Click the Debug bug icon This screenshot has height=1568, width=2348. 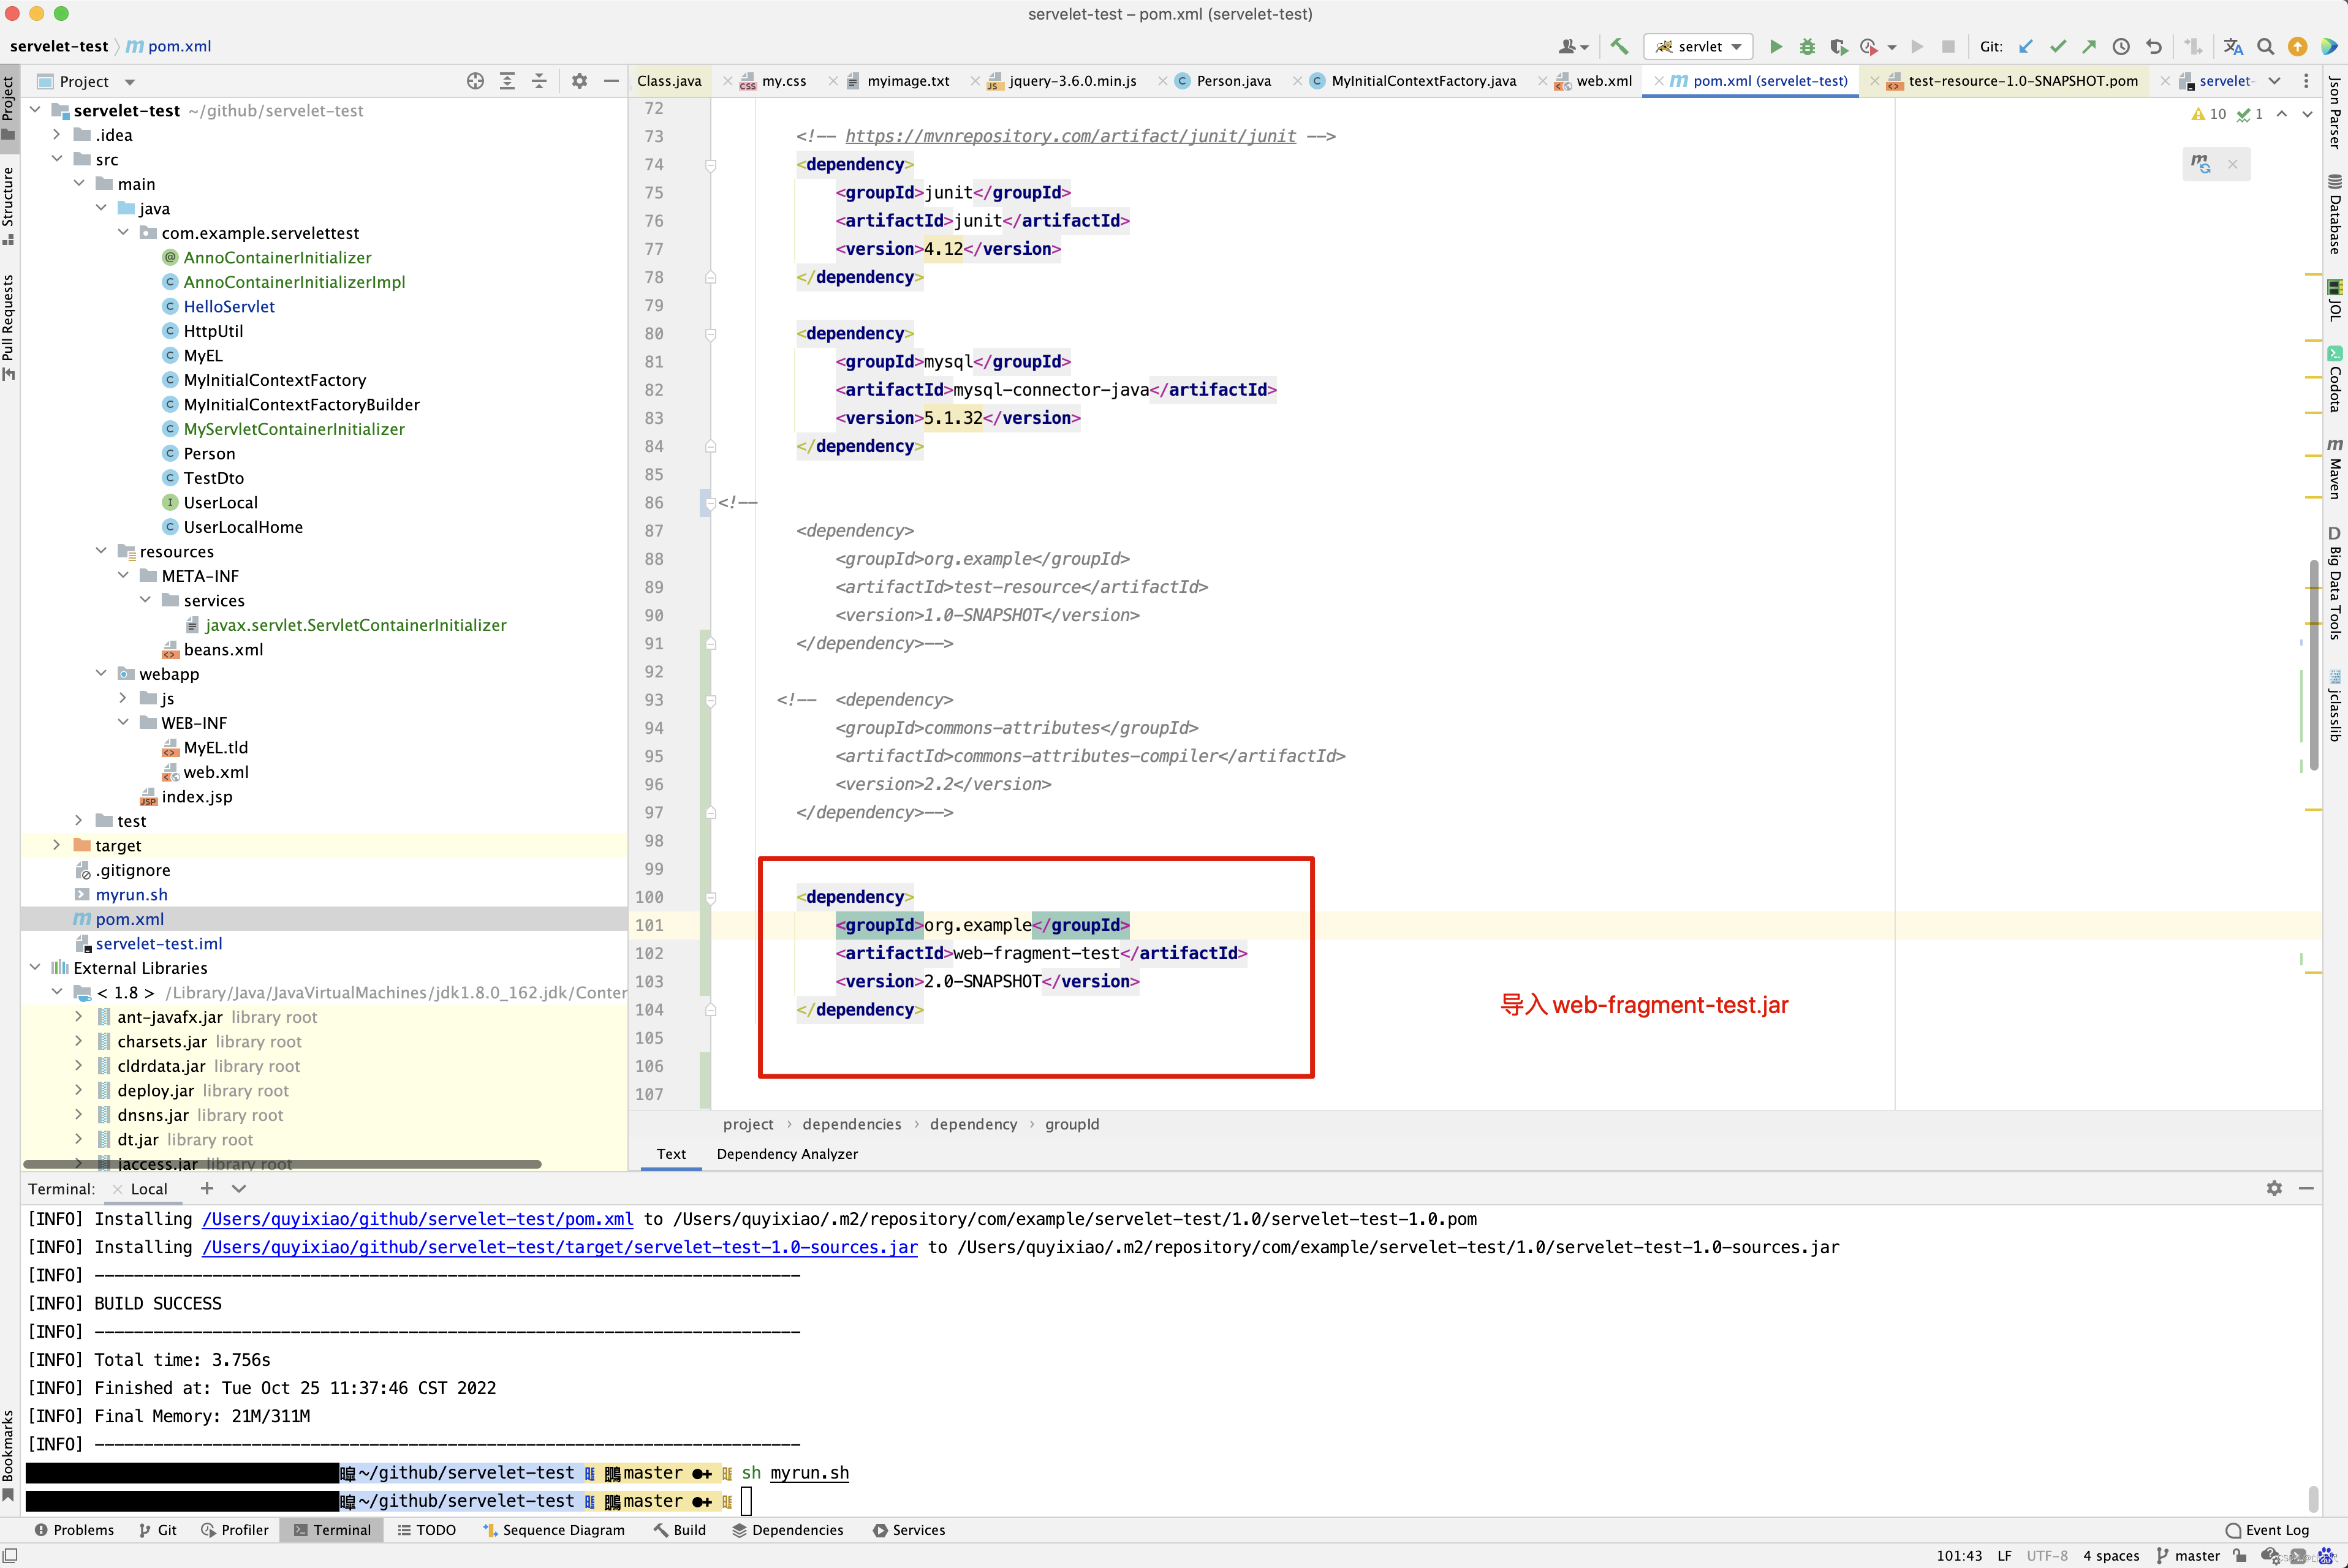pos(1807,46)
